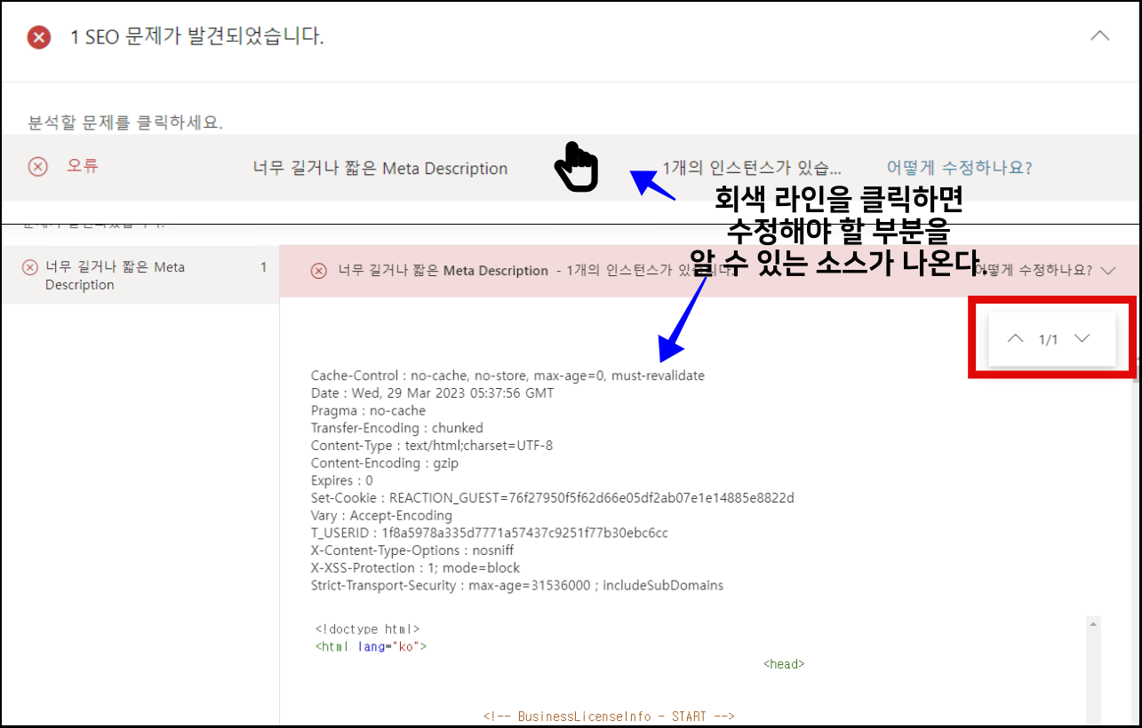Click the X-Content-Type-Options : nosniff line
1142x728 pixels.
[412, 550]
